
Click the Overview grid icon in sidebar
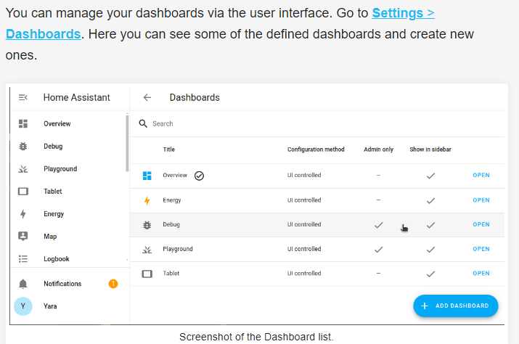click(x=23, y=124)
